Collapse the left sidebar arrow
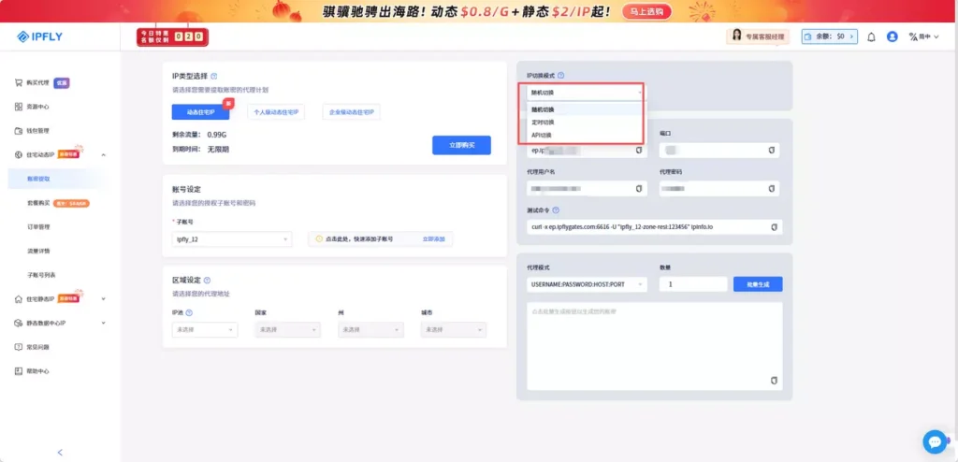Viewport: 958px width, 462px height. pos(60,453)
